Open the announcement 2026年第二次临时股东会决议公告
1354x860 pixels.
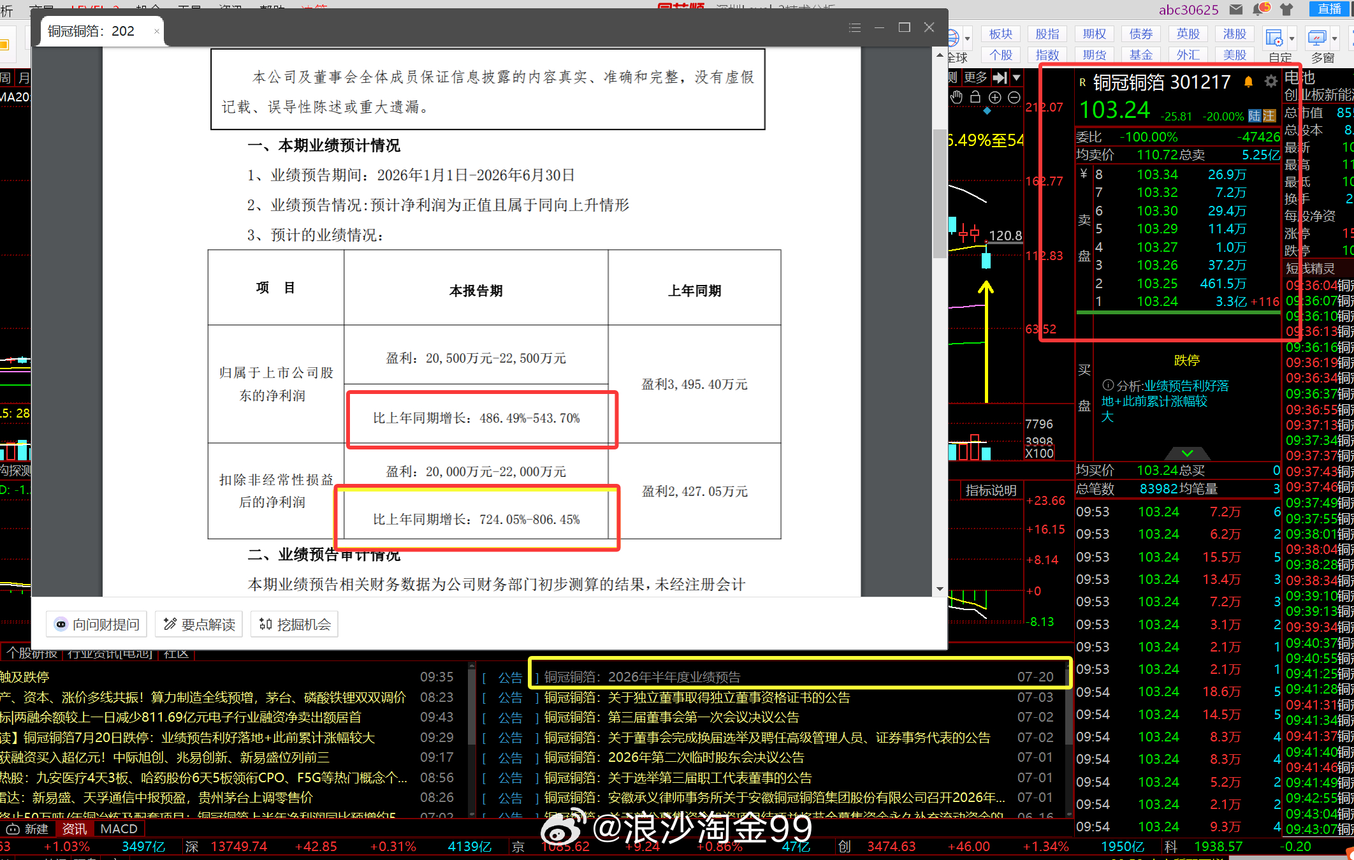[x=674, y=757]
